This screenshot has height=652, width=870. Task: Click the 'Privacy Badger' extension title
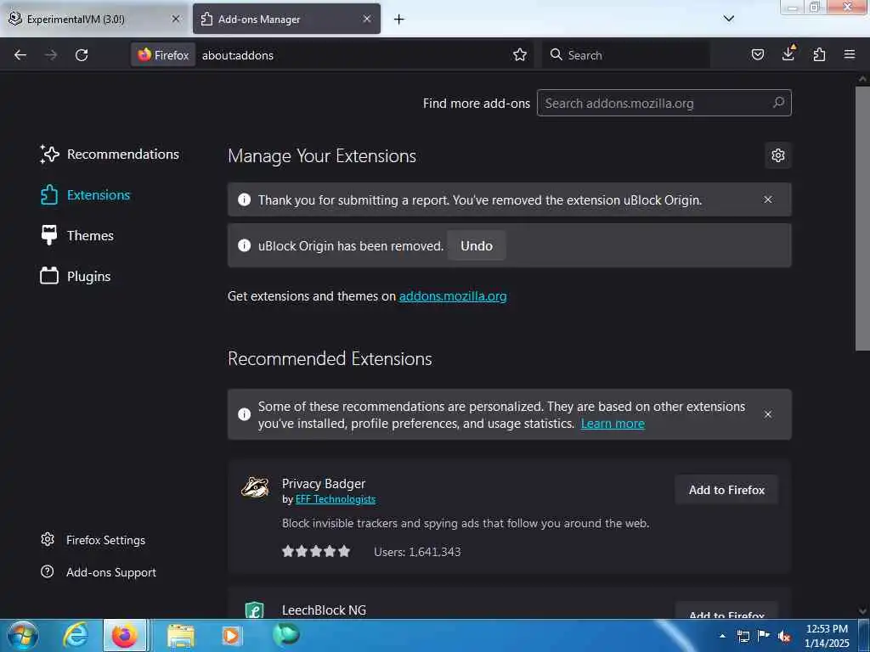[x=324, y=484]
